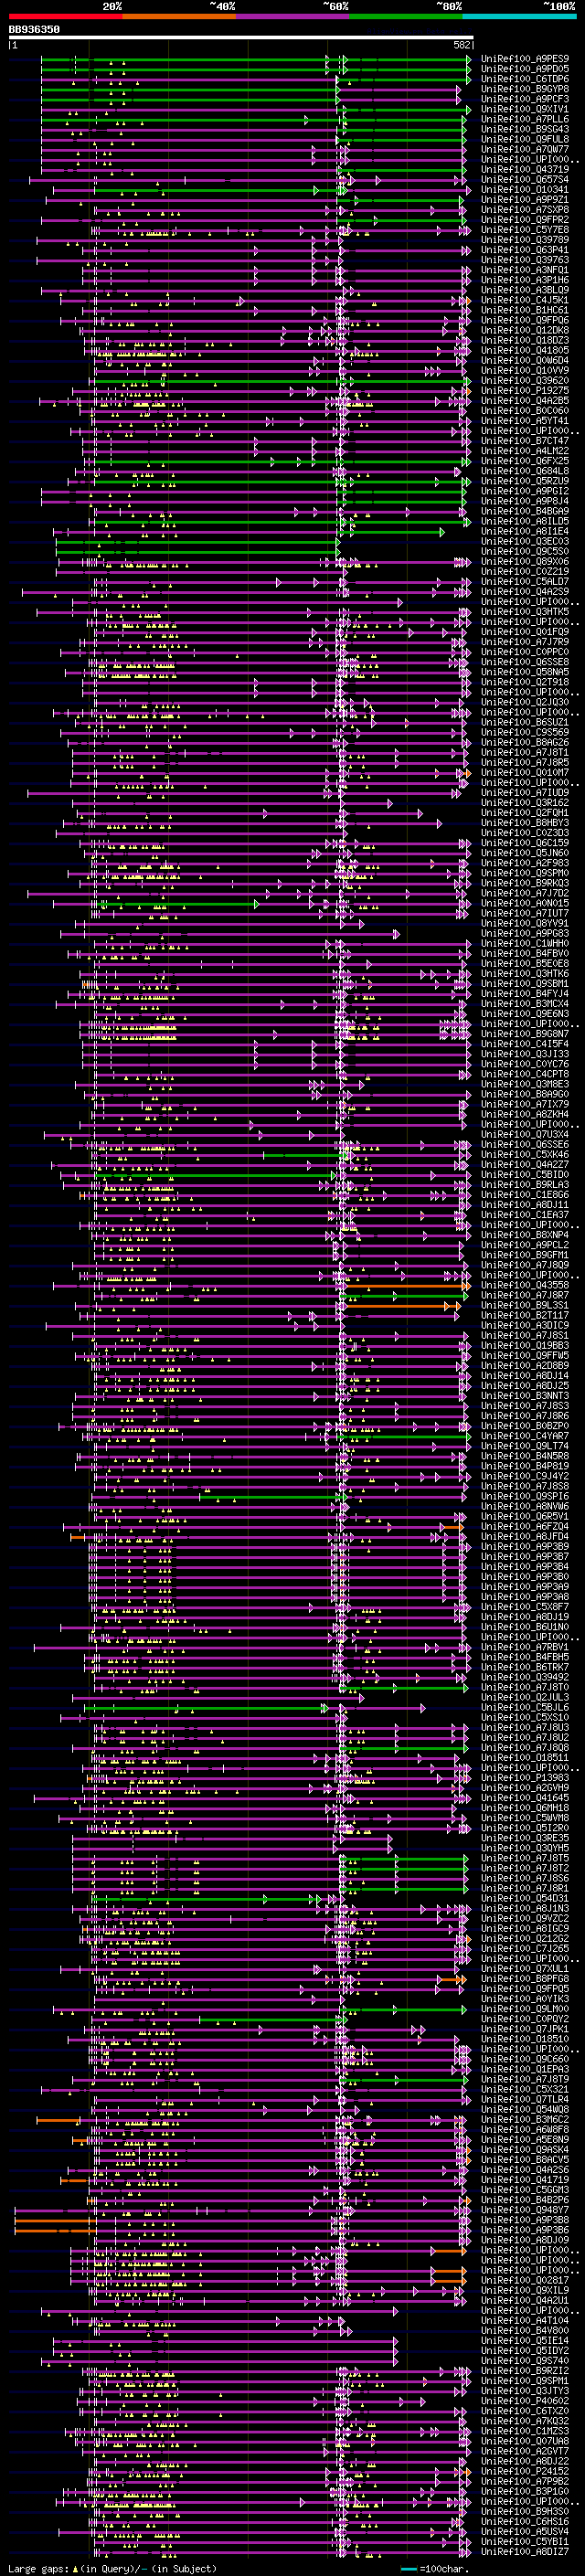The width and height of the screenshot is (585, 2576).
Task: Click the white query sequence bar
Action: click(x=241, y=38)
